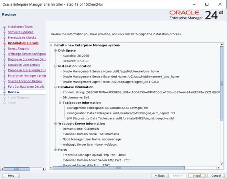
Task: Select Oracle Management Agent Home row
Action: point(111,82)
